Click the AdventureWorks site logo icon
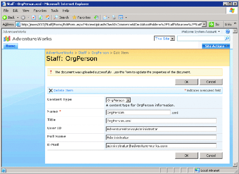The image size is (239, 174). click(7, 39)
